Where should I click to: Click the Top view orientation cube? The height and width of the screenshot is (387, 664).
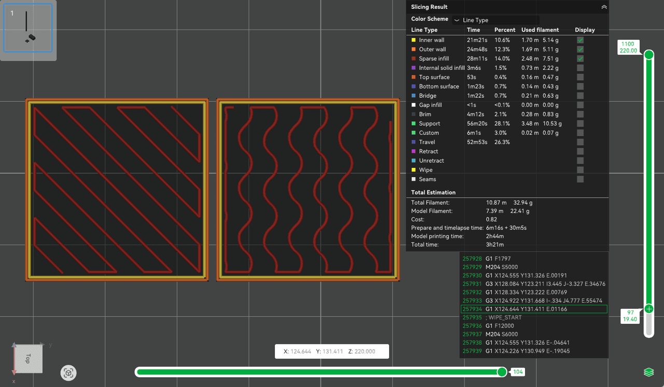(29, 359)
